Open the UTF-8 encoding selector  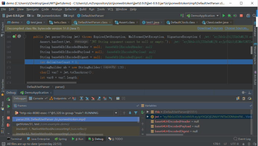tap(235, 144)
